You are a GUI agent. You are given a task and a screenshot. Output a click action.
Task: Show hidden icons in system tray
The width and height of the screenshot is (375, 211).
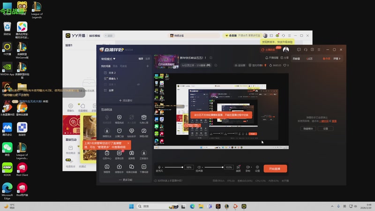pyautogui.click(x=332, y=206)
